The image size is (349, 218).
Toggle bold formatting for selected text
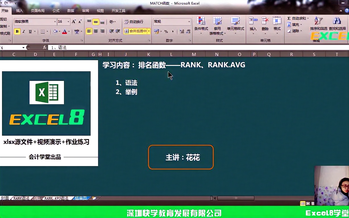[x=17, y=31]
